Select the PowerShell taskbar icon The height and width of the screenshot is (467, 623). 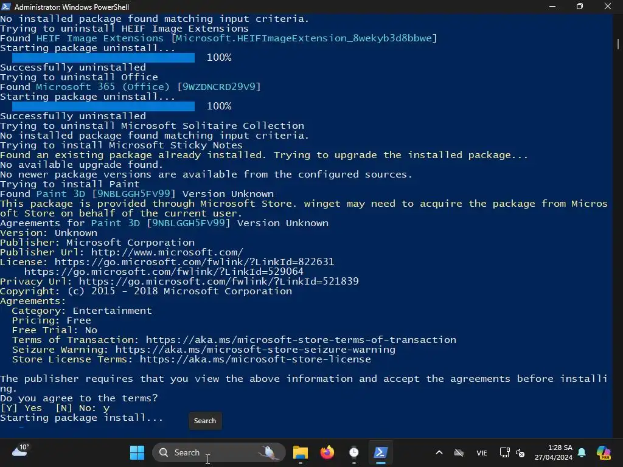(380, 452)
